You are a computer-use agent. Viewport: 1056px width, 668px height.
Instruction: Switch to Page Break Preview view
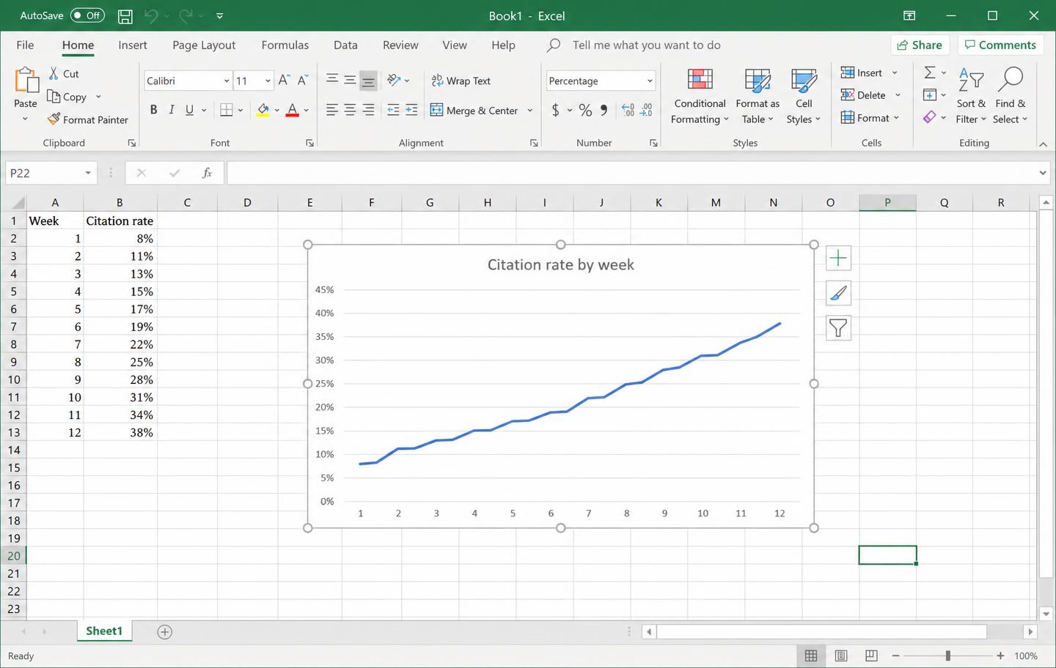pos(871,656)
